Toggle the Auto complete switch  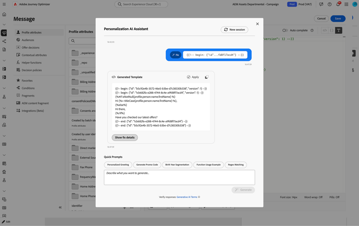[x=285, y=31]
